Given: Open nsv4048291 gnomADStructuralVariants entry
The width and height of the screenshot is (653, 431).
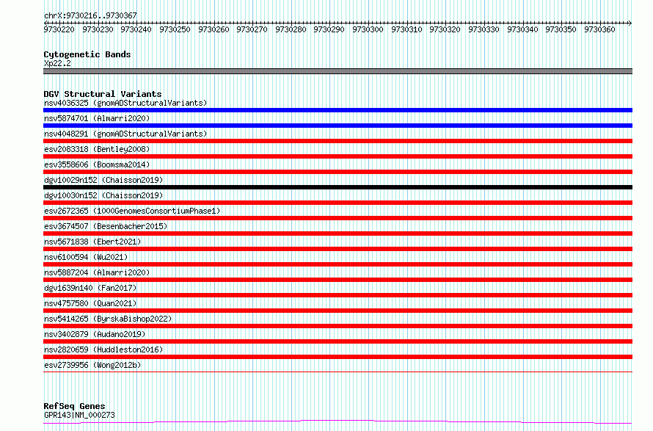Looking at the screenshot, I should pos(125,134).
